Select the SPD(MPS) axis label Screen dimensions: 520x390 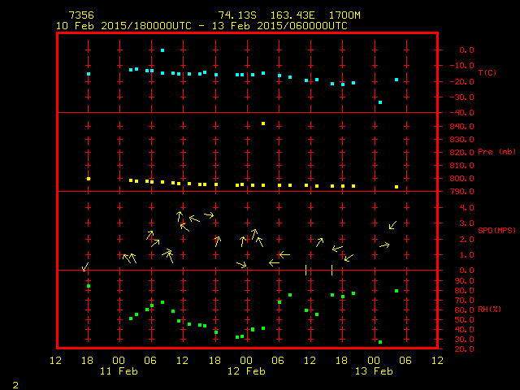[496, 231]
